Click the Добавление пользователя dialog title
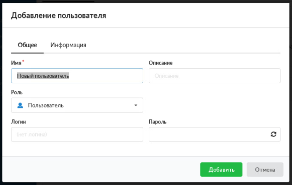Screen dimensions: 292x185 (58, 15)
